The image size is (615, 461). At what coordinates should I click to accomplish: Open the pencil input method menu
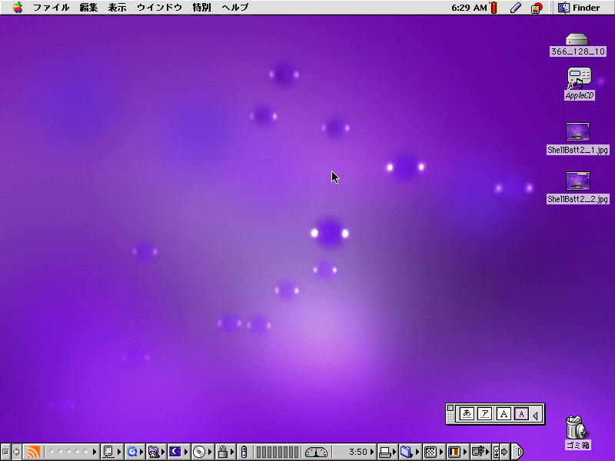(516, 8)
